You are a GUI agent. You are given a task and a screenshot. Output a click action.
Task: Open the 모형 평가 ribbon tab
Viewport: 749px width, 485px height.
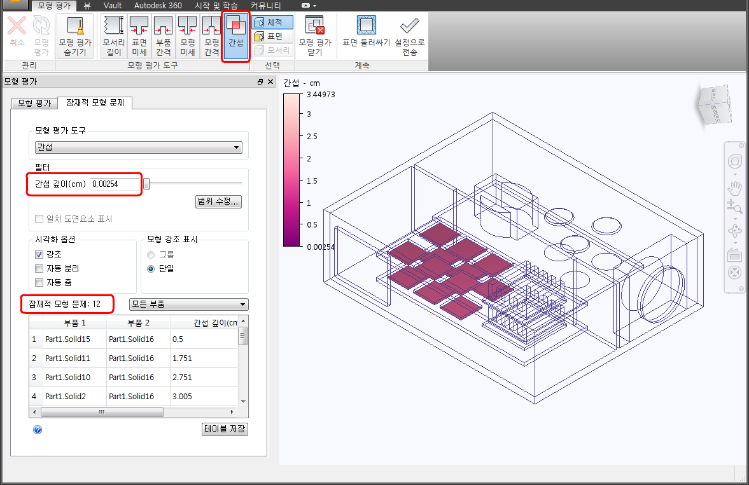coord(54,5)
